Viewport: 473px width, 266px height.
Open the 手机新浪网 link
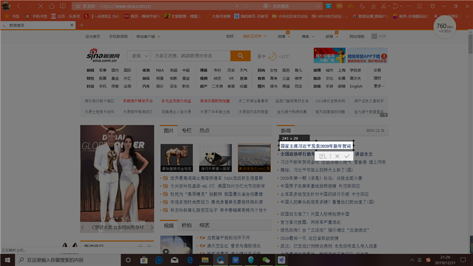coord(118,37)
